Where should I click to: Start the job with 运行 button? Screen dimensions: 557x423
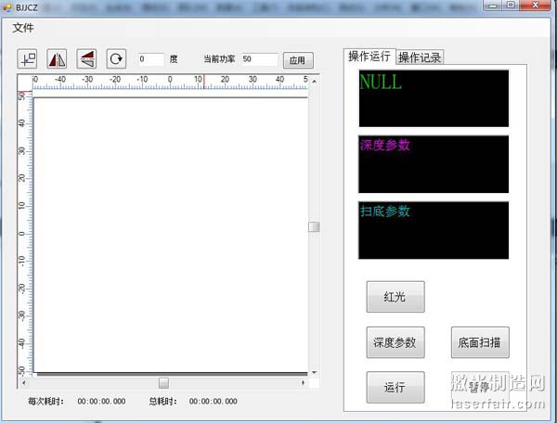click(395, 387)
